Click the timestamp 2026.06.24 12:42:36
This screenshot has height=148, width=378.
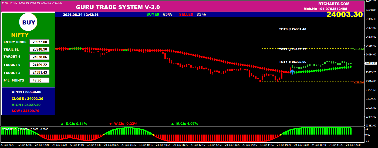click(x=81, y=15)
